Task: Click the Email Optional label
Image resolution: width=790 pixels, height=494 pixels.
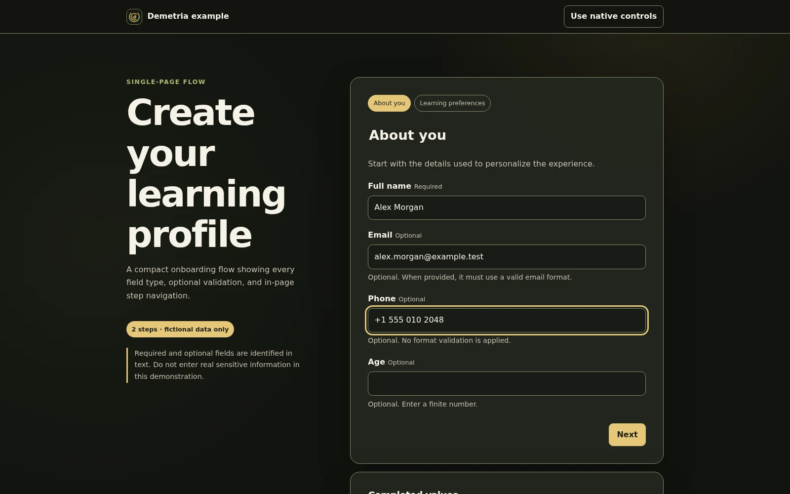Action: tap(395, 235)
